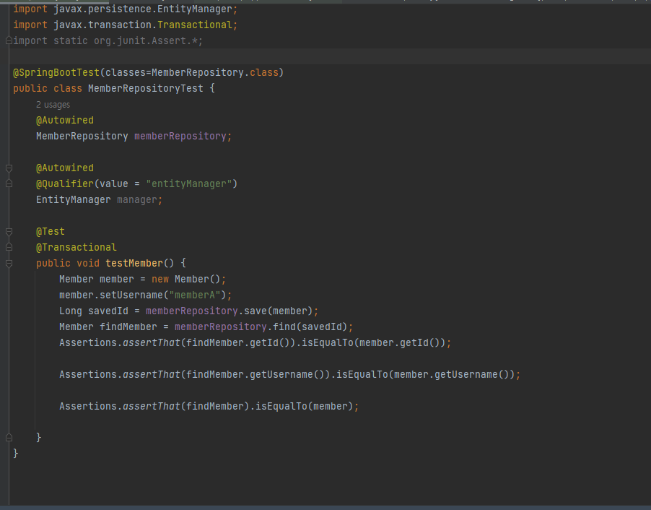Toggle fold marker next to @Transactional annotation
Image resolution: width=651 pixels, height=510 pixels.
click(x=9, y=247)
